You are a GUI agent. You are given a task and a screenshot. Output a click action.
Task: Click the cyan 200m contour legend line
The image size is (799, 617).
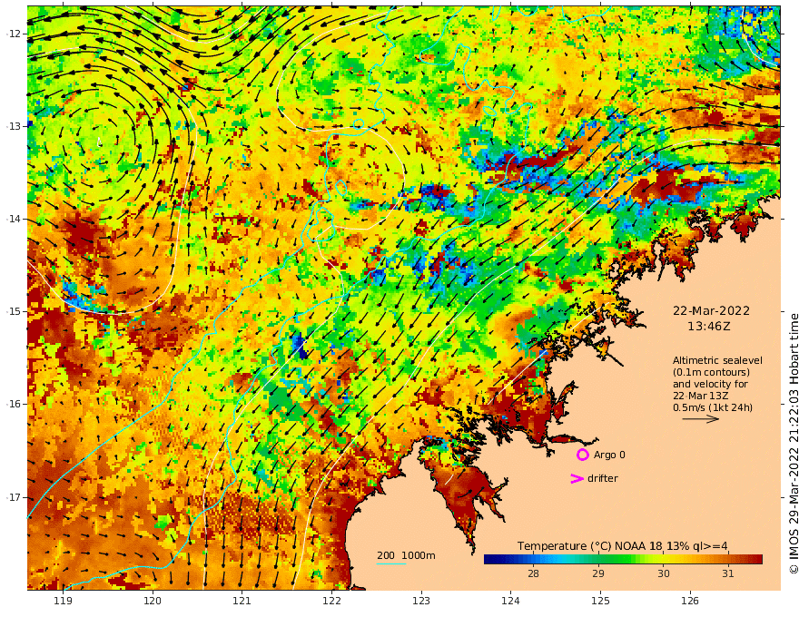(391, 563)
